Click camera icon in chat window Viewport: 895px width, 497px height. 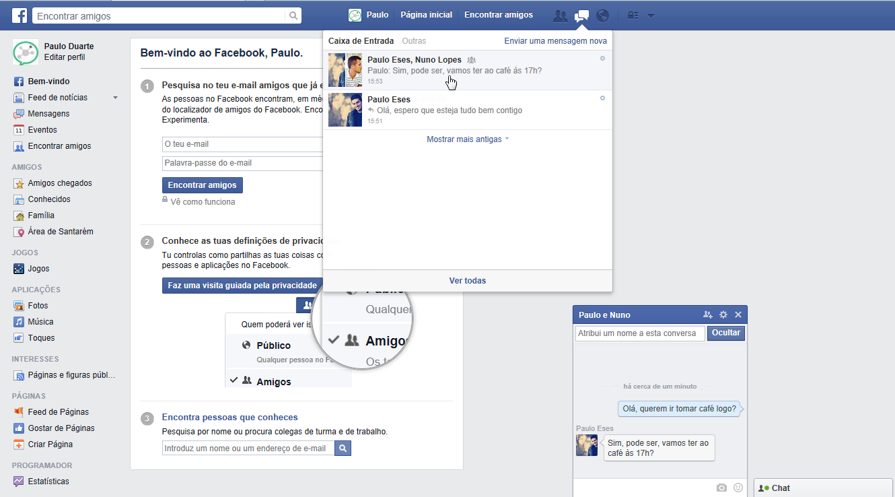click(x=721, y=488)
